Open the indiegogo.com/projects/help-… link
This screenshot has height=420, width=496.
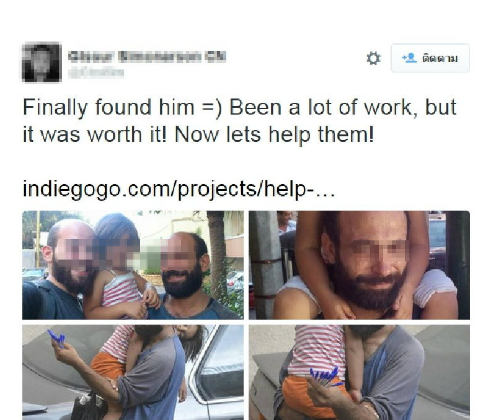179,189
